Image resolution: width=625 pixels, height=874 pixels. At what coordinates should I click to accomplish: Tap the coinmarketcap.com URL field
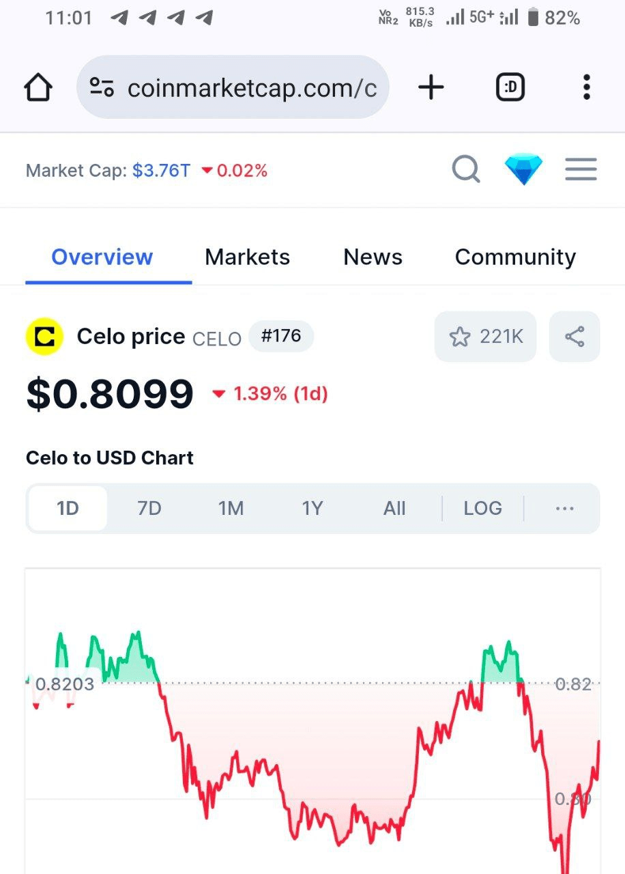(252, 87)
